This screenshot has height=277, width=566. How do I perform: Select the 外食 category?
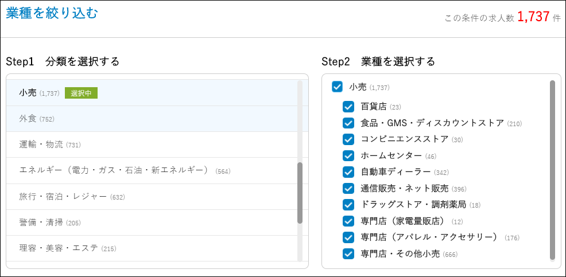[x=28, y=119]
